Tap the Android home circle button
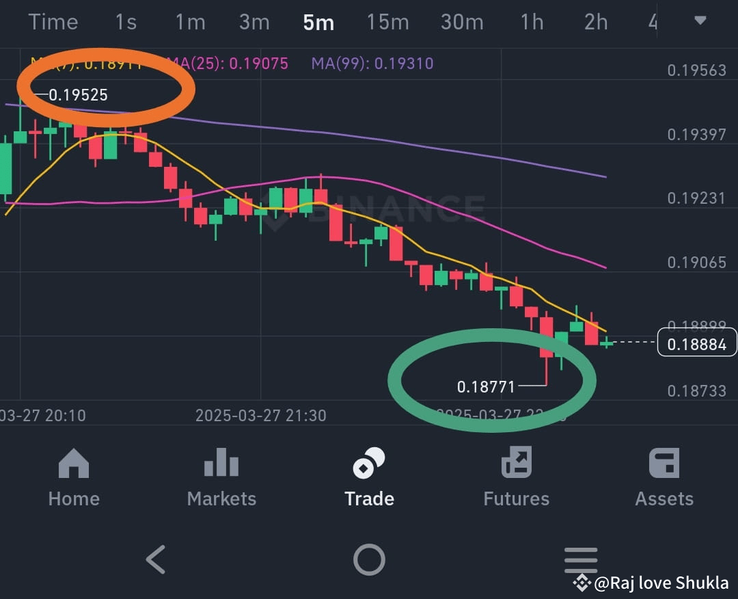Viewport: 738px width, 599px height. coord(369,559)
